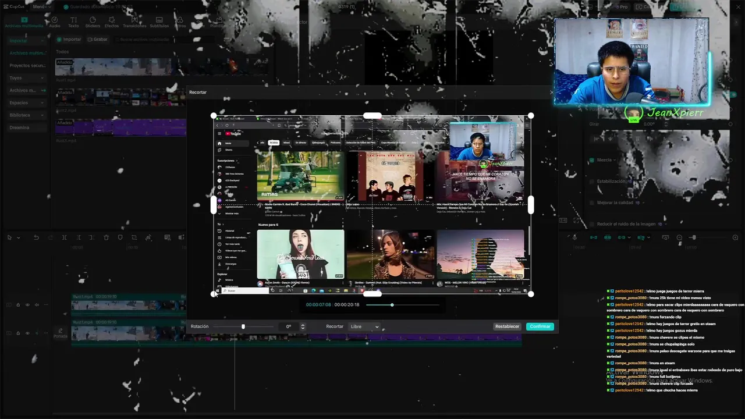Click the Redo icon
The width and height of the screenshot is (745, 419).
pos(50,237)
